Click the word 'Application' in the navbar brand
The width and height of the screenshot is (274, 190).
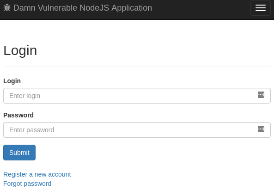[132, 8]
